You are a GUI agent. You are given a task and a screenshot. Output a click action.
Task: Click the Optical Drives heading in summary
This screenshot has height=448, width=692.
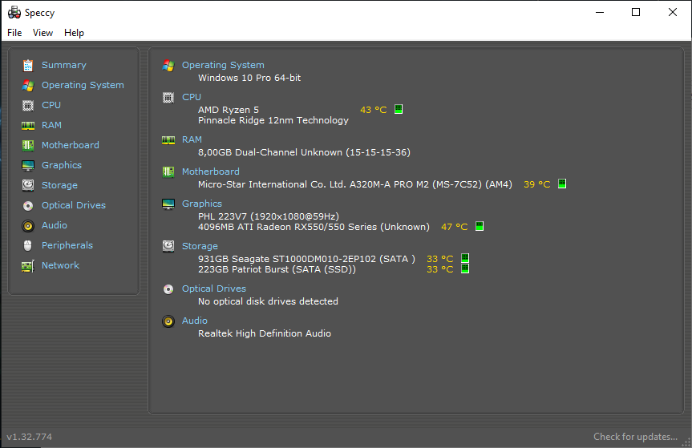click(x=214, y=289)
